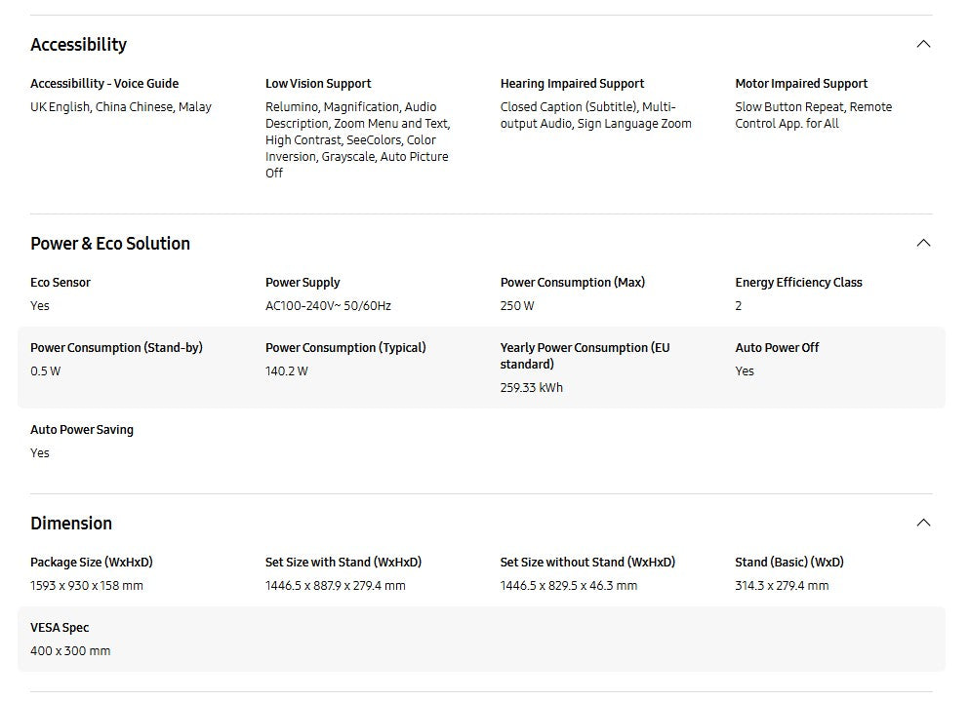Click the Eco Sensor spec label
969x701 pixels.
click(x=61, y=283)
